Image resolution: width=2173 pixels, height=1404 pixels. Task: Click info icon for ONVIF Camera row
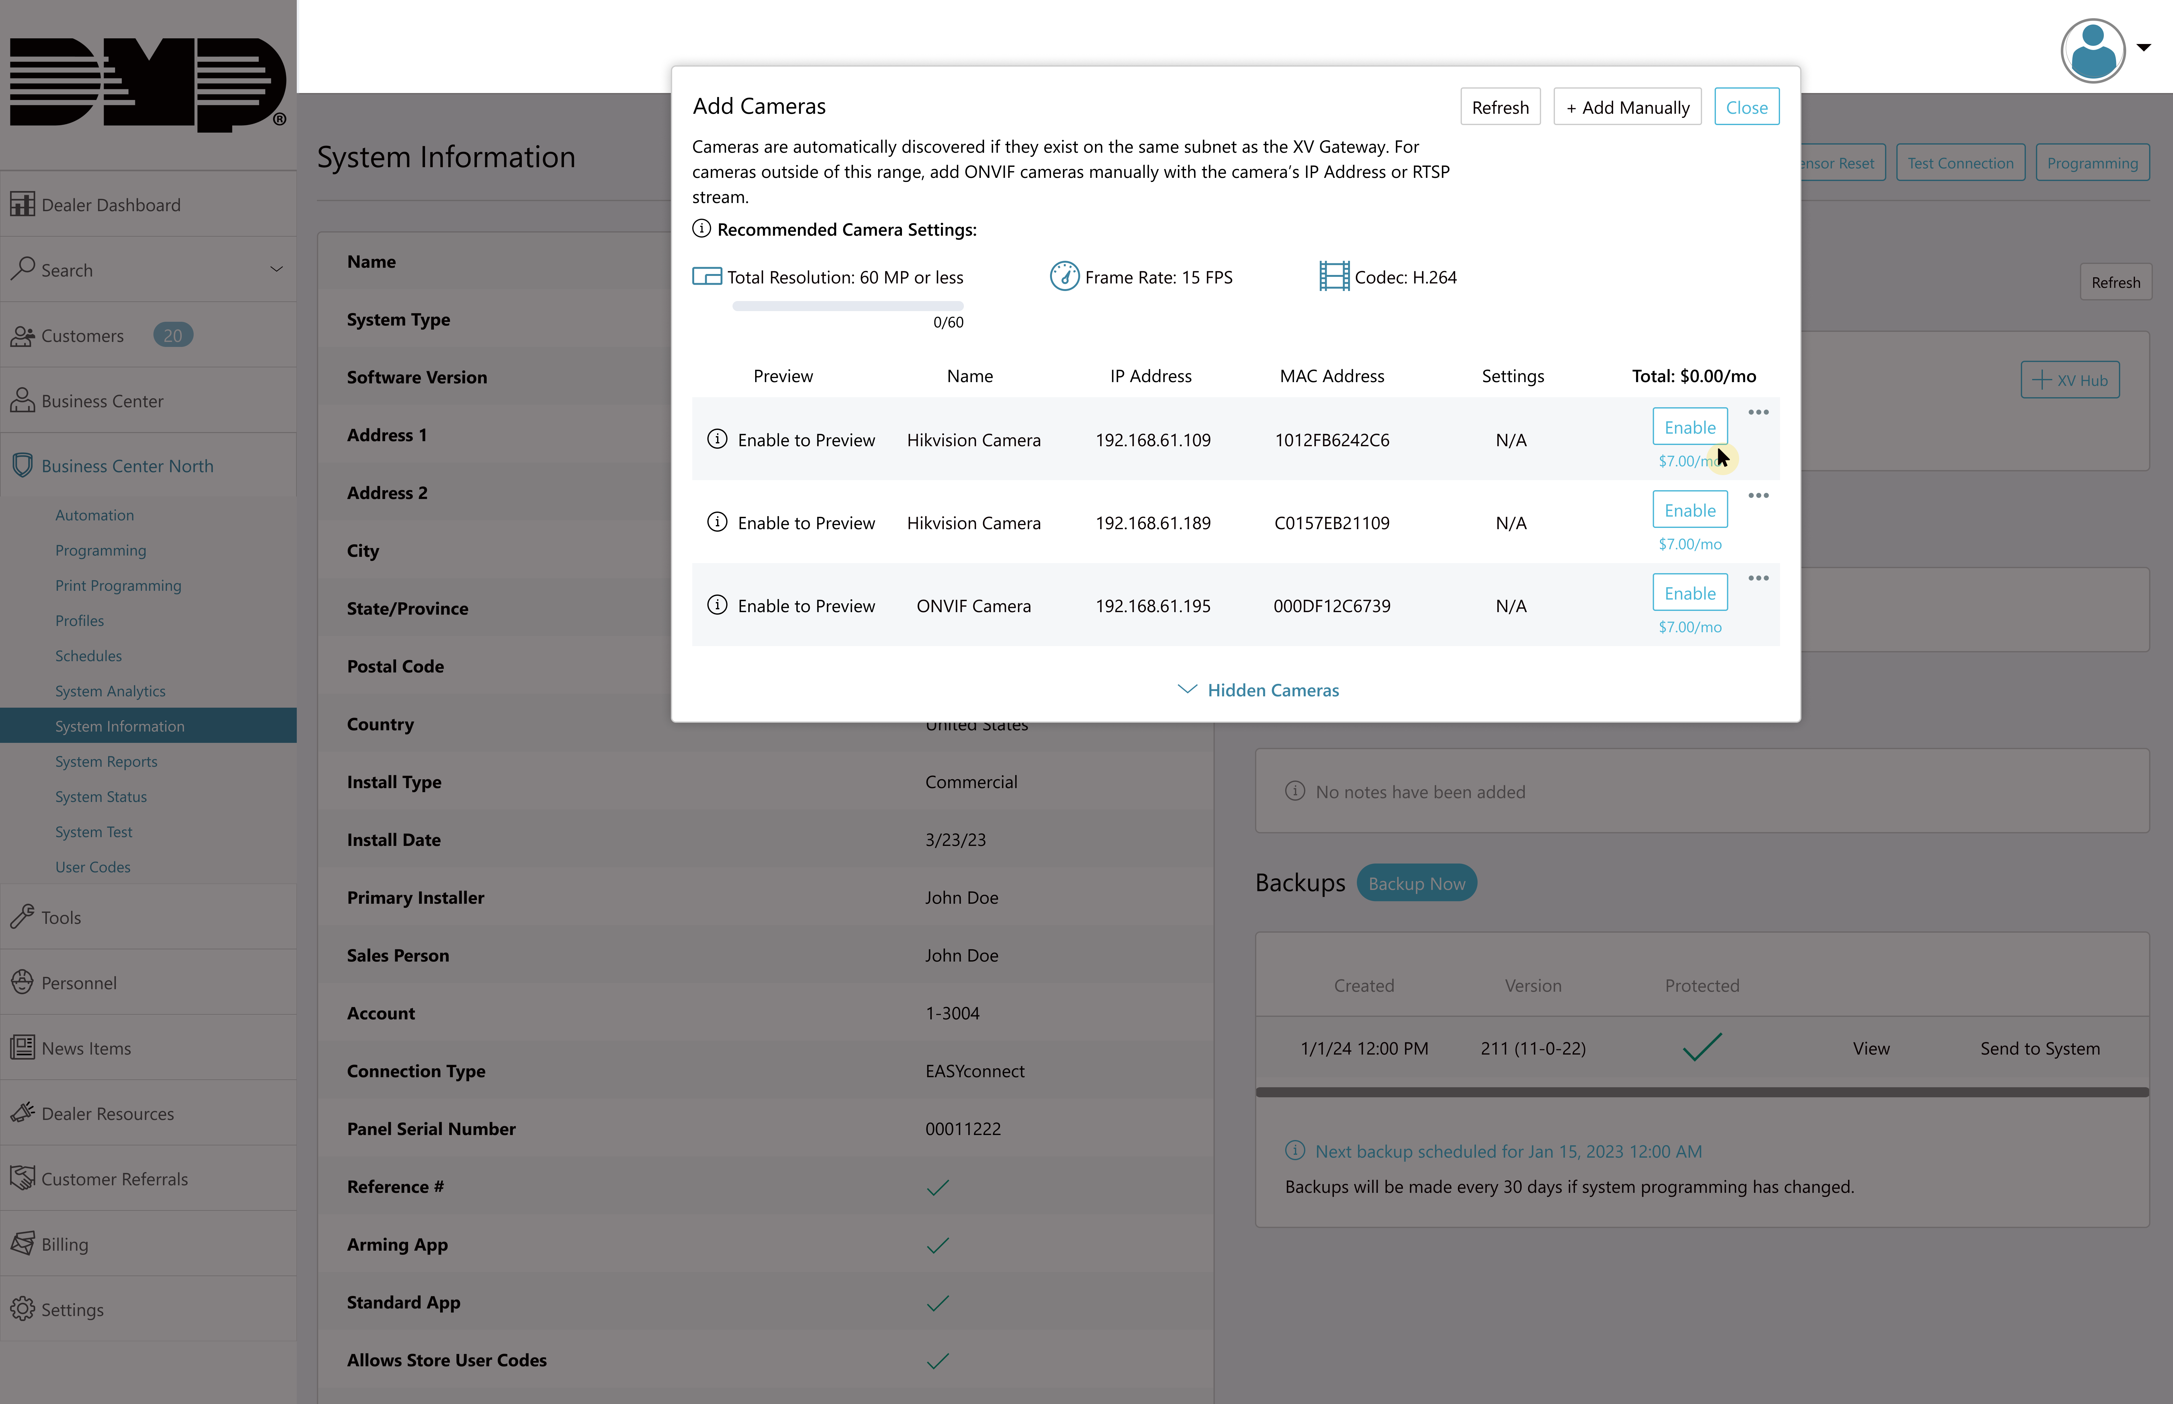click(x=718, y=605)
